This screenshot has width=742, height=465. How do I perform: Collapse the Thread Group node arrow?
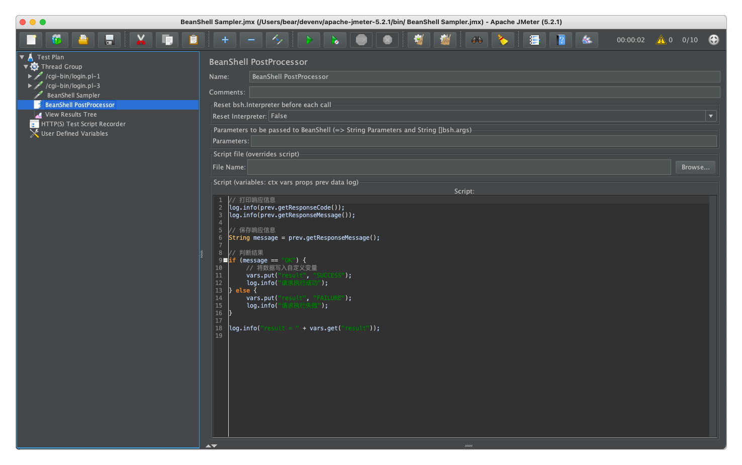point(26,66)
